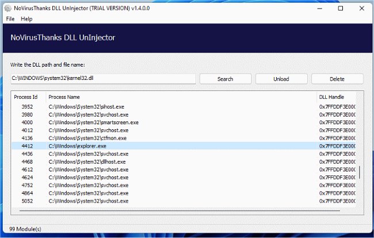Click the Search button
The height and width of the screenshot is (238, 374).
pos(226,79)
